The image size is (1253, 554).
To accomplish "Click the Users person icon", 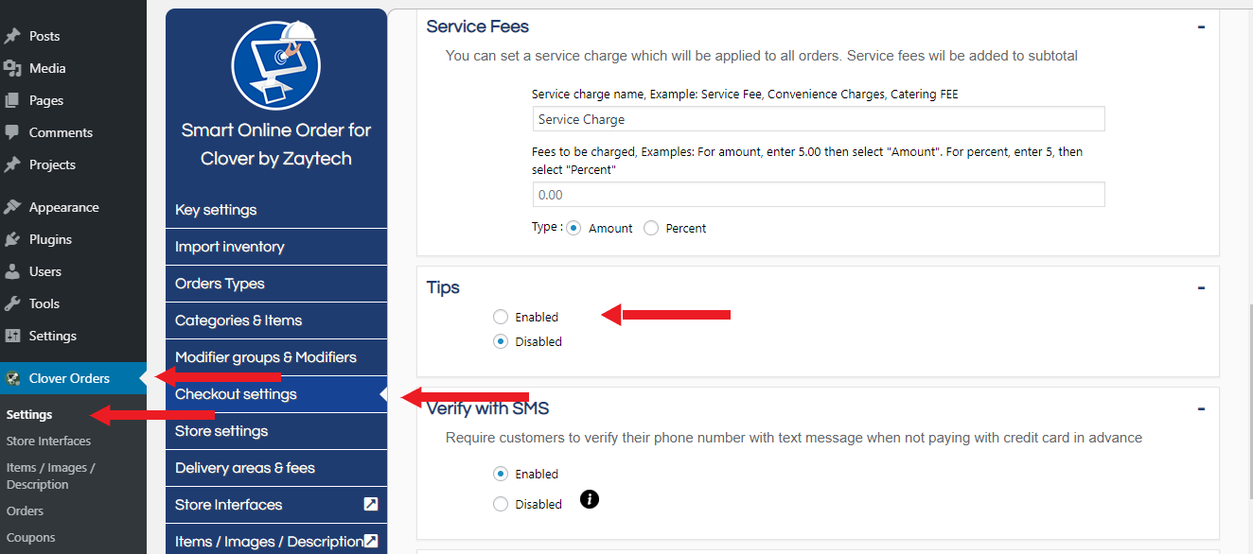I will click(x=12, y=271).
